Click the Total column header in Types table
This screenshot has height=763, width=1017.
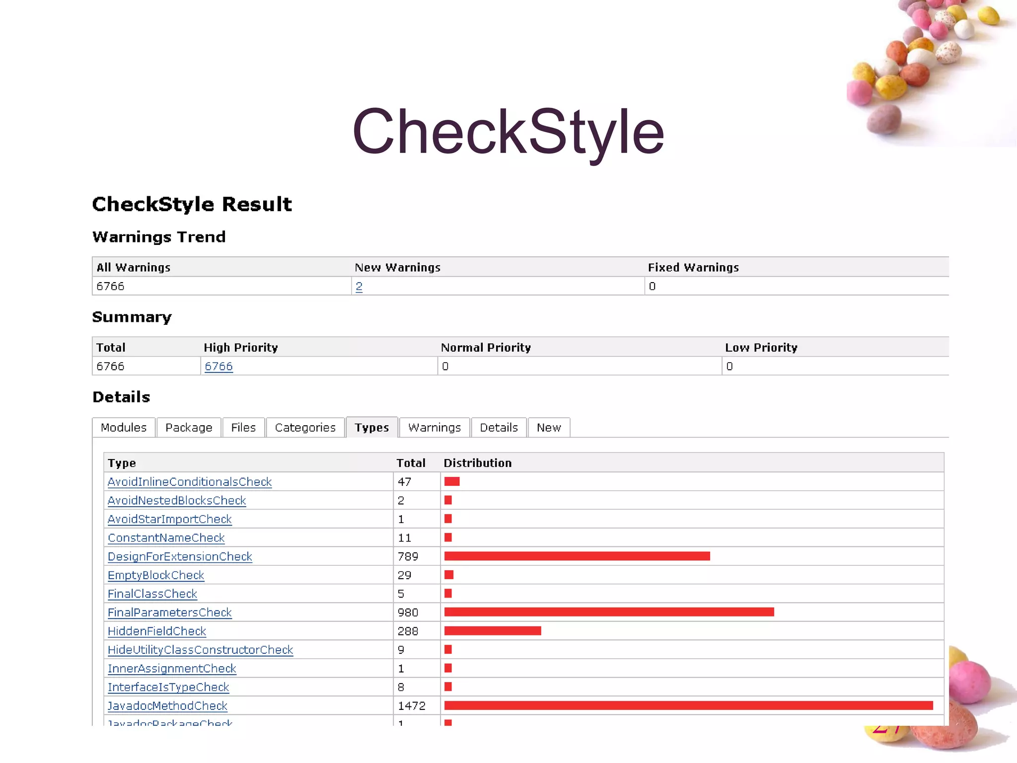pos(411,463)
